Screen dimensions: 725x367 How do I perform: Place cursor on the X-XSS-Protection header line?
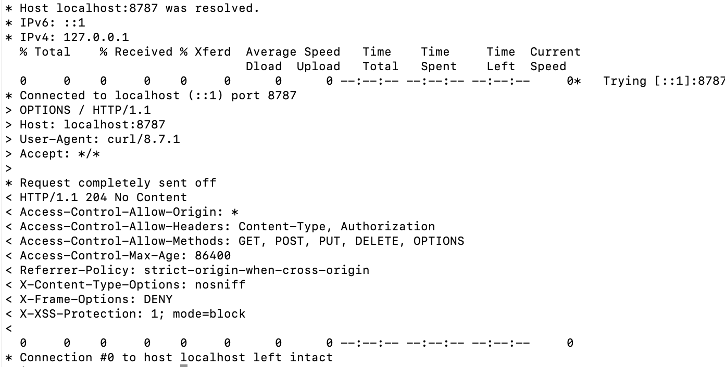132,314
